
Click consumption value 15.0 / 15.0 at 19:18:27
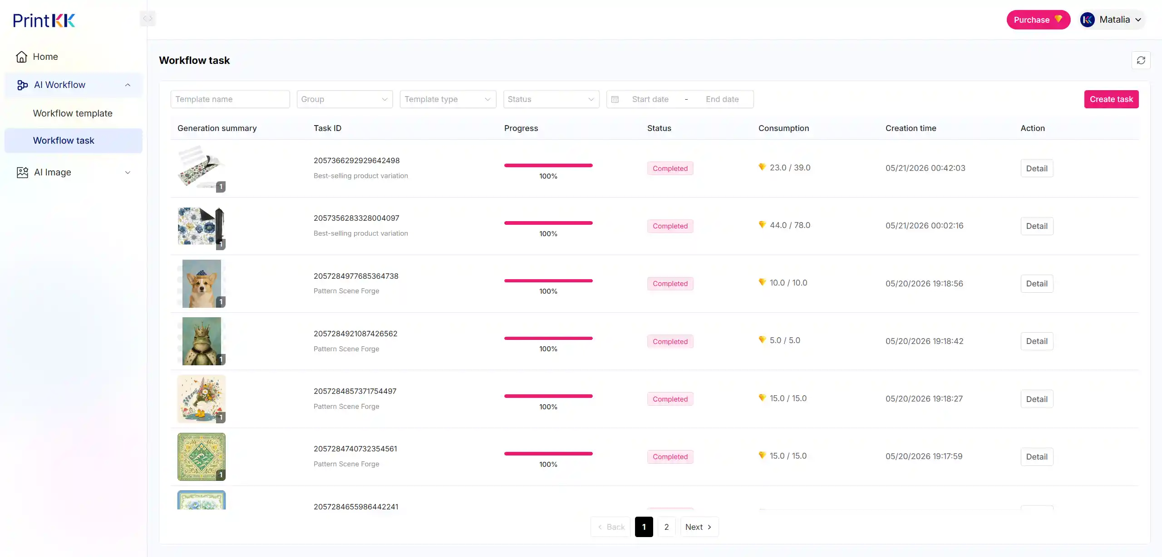pyautogui.click(x=788, y=398)
